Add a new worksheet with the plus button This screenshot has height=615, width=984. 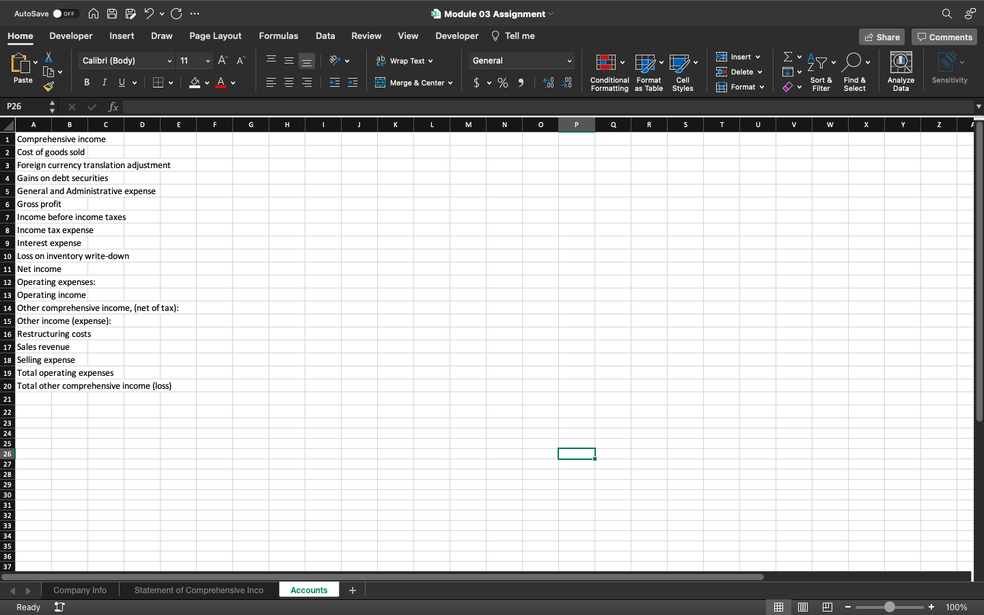[352, 590]
